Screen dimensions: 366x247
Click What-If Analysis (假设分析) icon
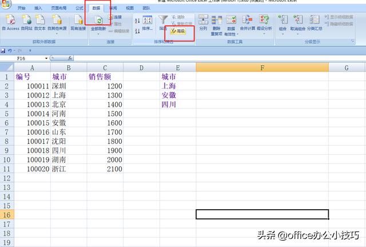point(264,19)
